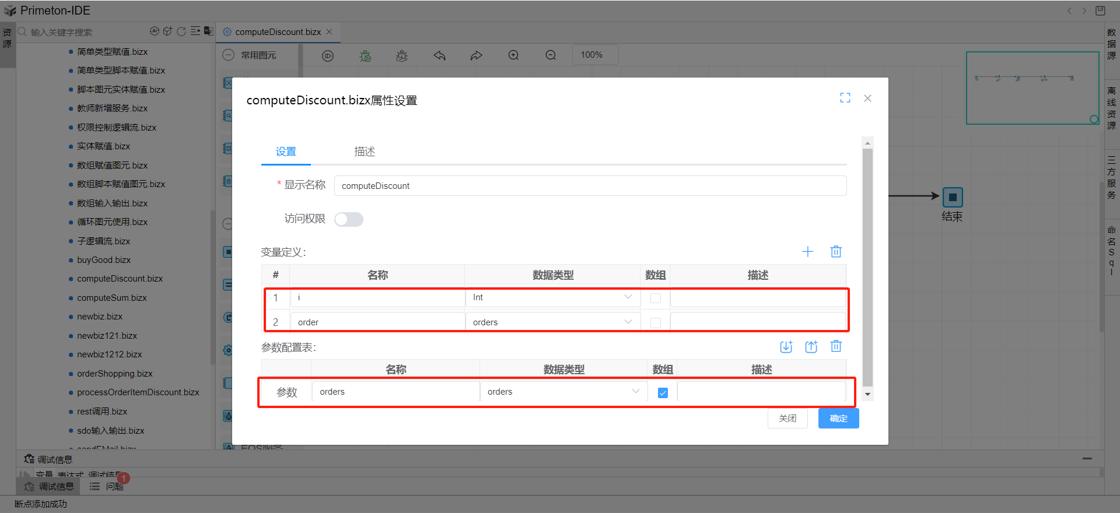Click the import icon in parameter config table
Image resolution: width=1120 pixels, height=513 pixels.
tap(786, 347)
